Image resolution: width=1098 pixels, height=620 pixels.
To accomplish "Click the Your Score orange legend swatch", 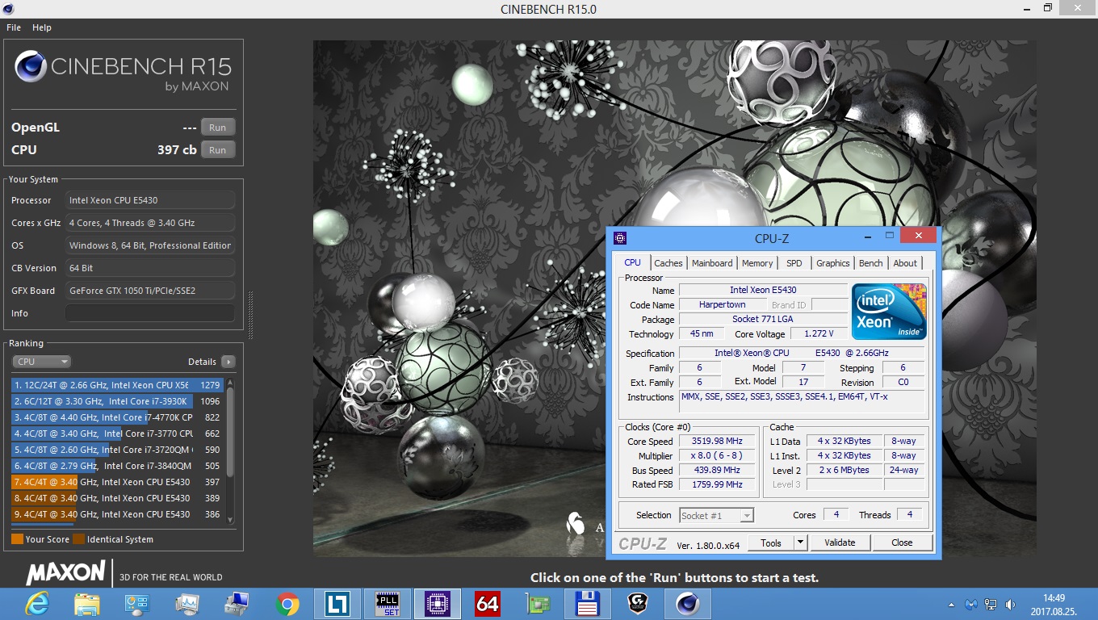I will pos(17,539).
